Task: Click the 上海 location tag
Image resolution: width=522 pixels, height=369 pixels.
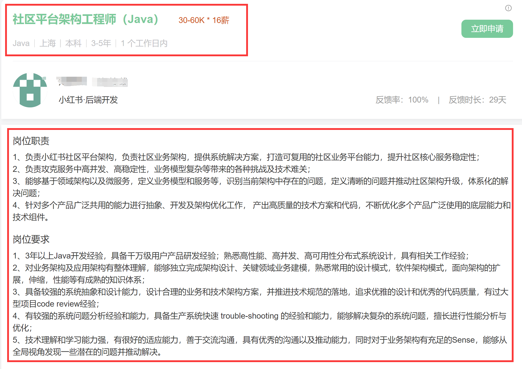Action: pyautogui.click(x=48, y=43)
